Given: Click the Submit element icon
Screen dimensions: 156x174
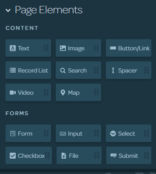Looking at the screenshot, I should pyautogui.click(x=113, y=156).
